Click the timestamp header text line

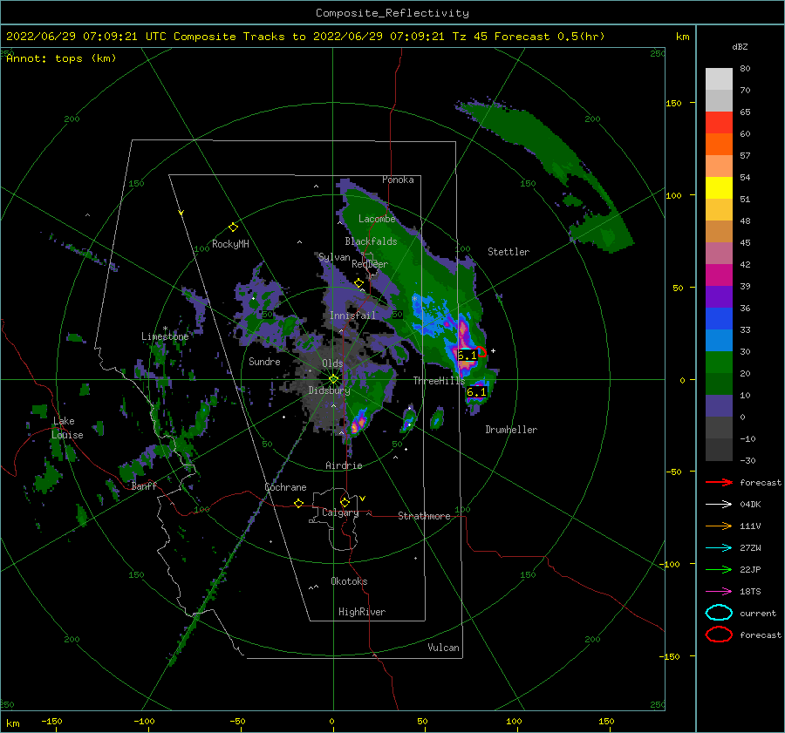point(305,37)
